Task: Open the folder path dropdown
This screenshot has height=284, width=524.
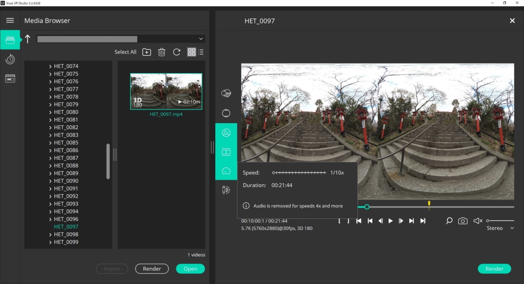Action: click(201, 39)
